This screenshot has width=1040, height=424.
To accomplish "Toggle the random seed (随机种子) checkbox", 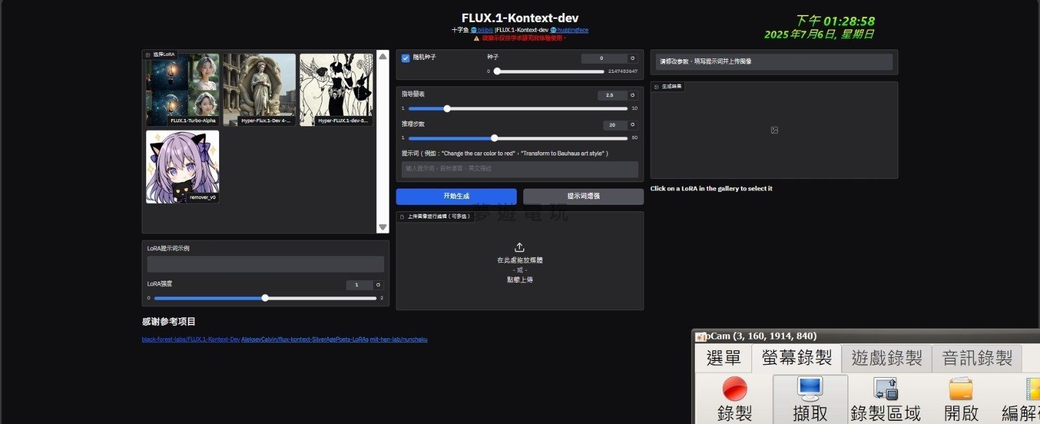I will tap(406, 58).
